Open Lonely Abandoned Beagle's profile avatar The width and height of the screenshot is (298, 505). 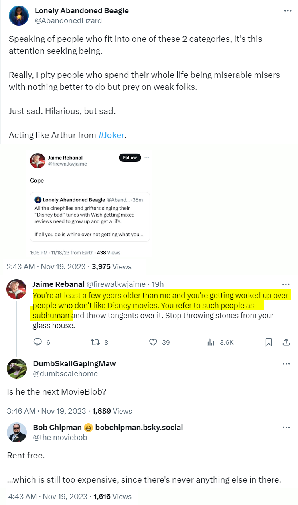point(18,16)
